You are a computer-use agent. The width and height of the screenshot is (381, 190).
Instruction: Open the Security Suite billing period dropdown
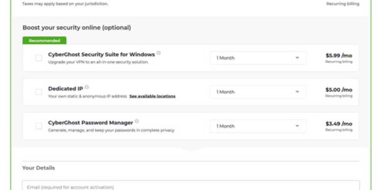[x=258, y=58]
